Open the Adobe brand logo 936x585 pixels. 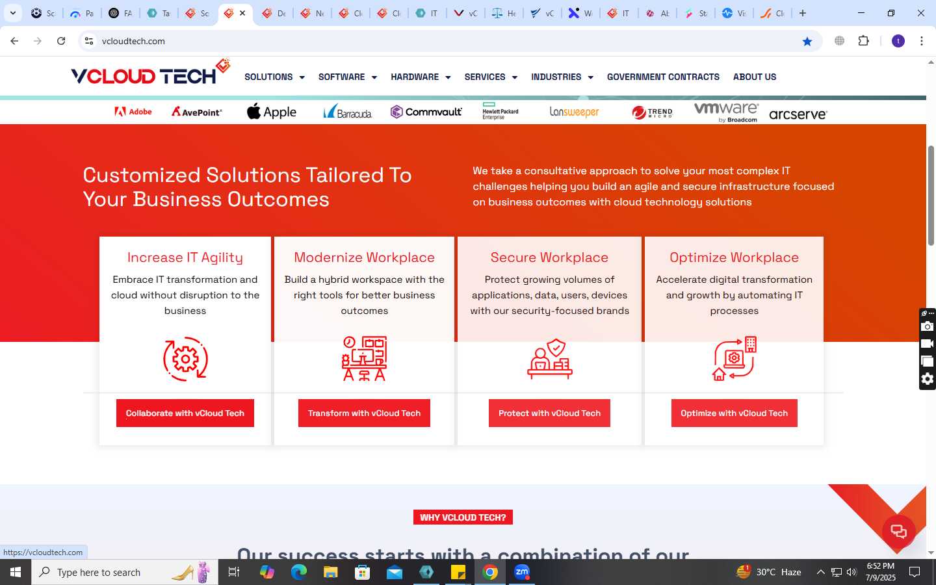click(133, 112)
